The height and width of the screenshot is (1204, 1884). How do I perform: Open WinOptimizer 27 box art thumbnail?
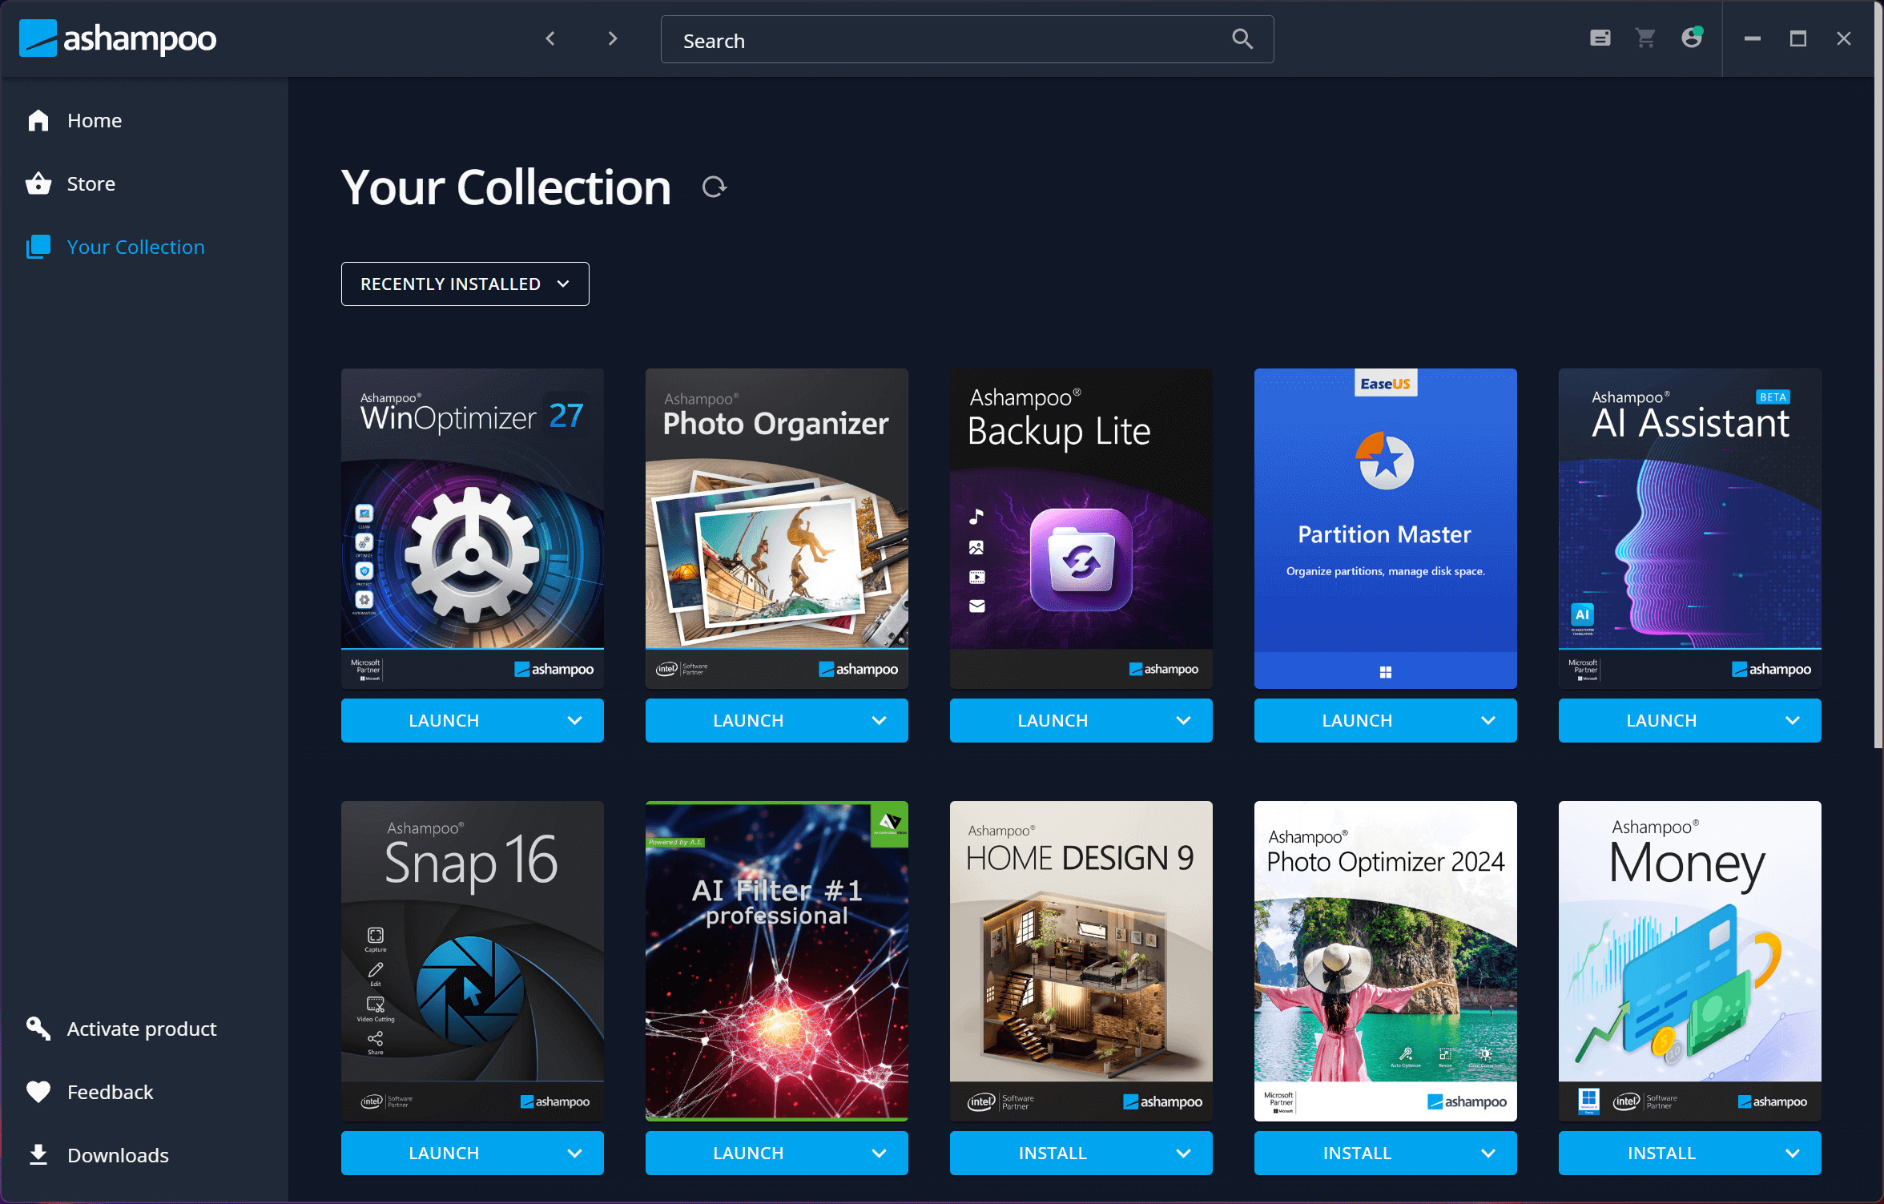coord(473,529)
